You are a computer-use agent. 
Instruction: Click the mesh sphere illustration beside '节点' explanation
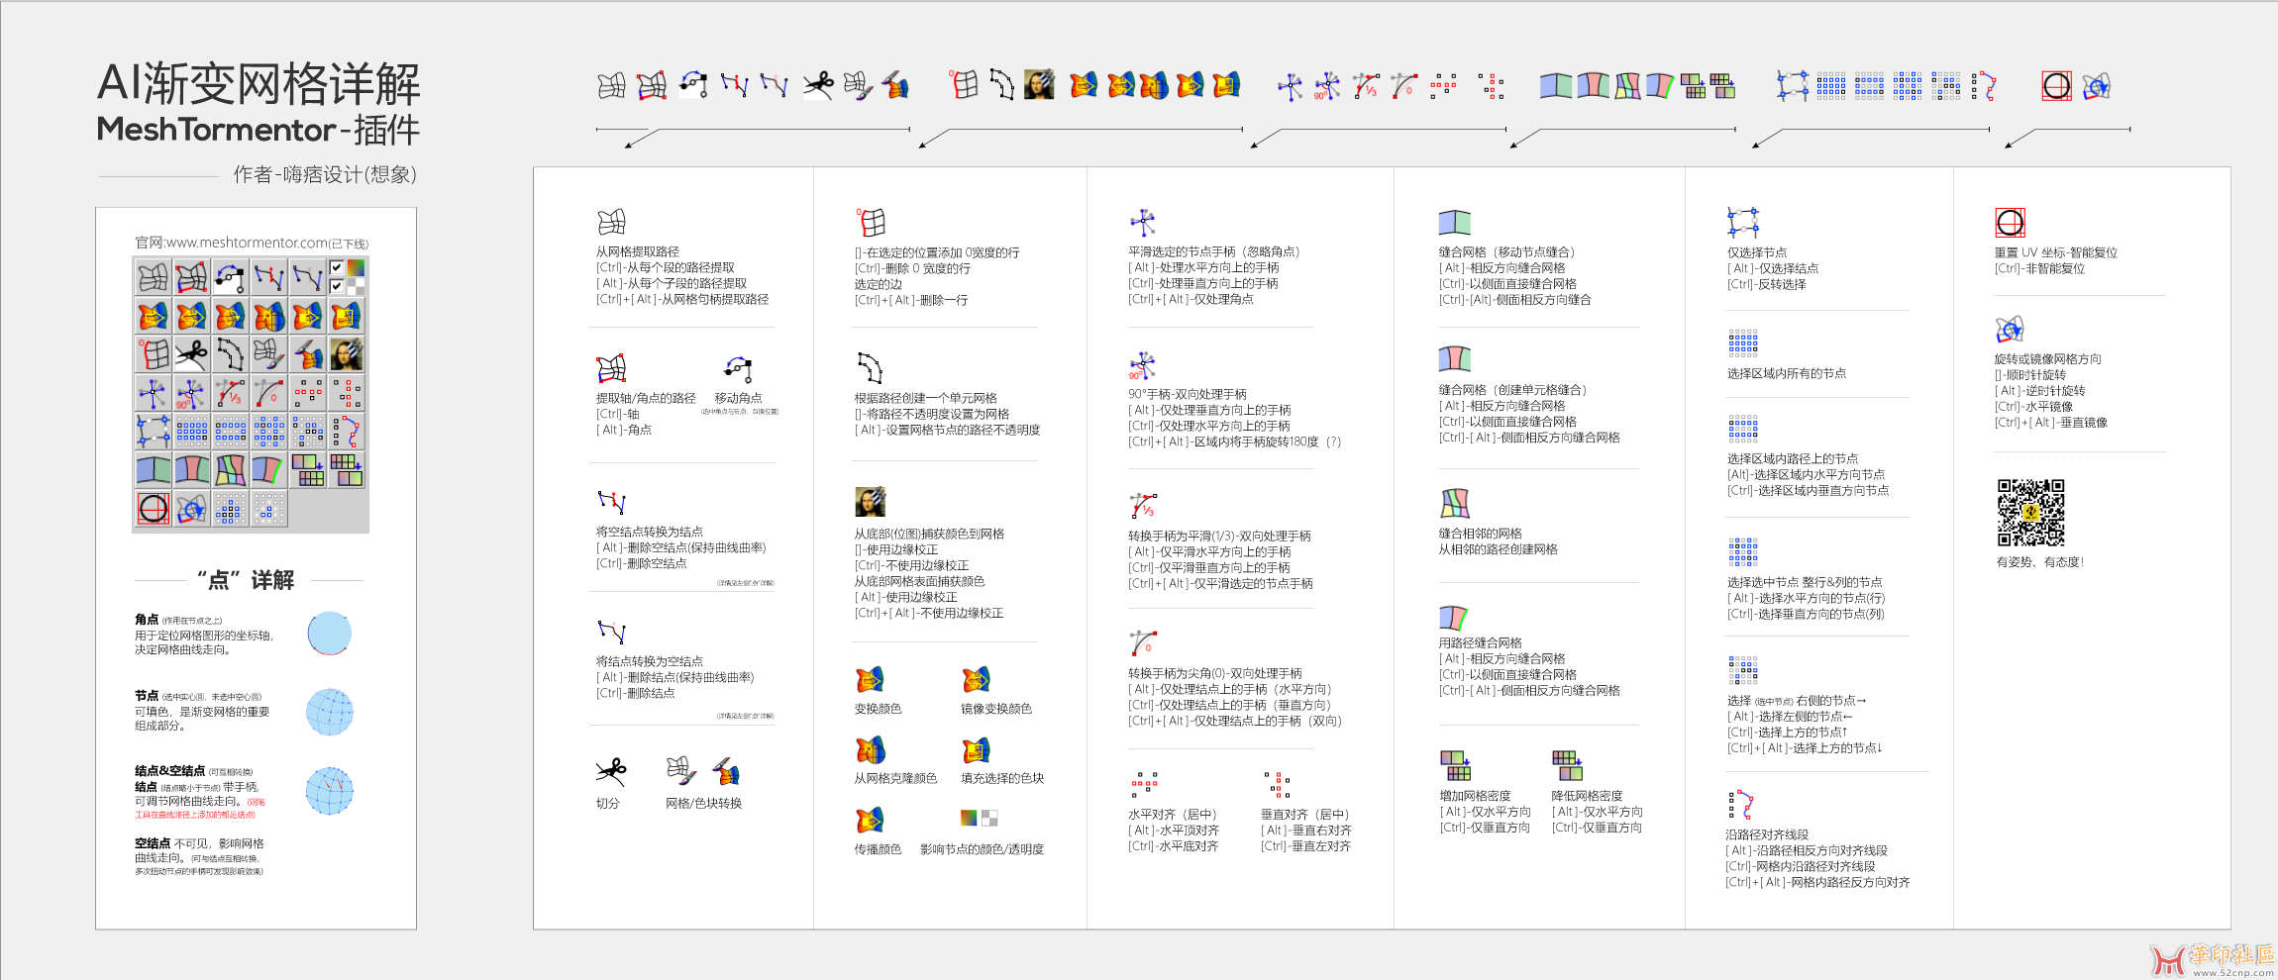click(330, 712)
